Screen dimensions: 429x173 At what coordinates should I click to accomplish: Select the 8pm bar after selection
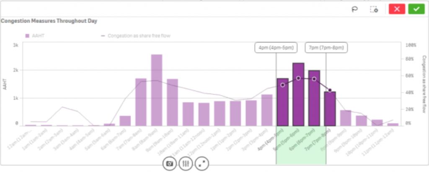(x=346, y=118)
